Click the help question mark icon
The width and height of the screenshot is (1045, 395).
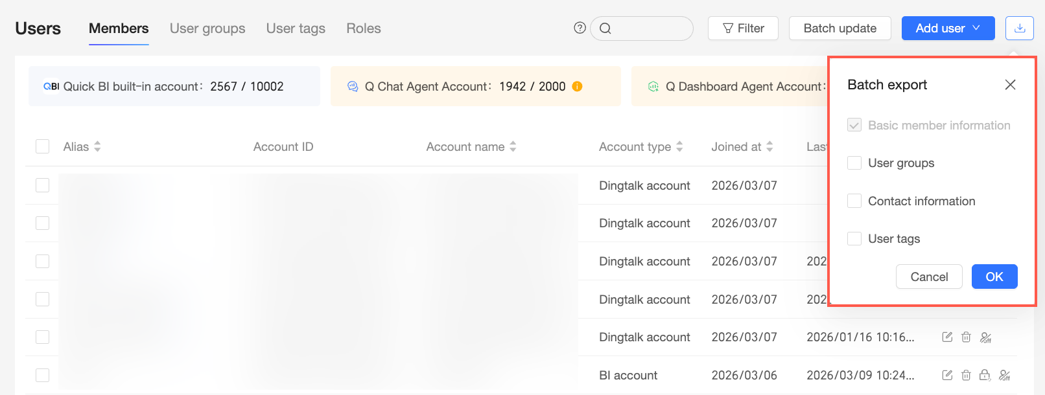click(580, 28)
